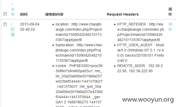Select the HTTP_USER_AGENT Mozilla entry
The image size is (176, 107).
[x=140, y=53]
